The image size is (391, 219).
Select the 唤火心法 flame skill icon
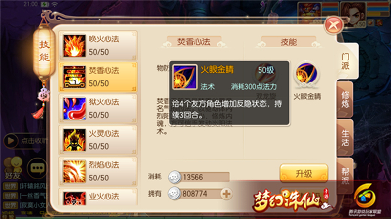(74, 45)
